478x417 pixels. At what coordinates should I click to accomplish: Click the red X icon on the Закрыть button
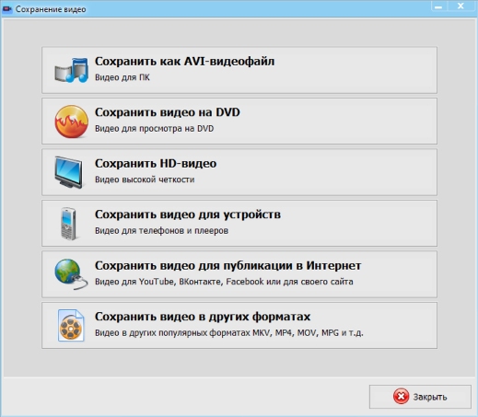(401, 397)
